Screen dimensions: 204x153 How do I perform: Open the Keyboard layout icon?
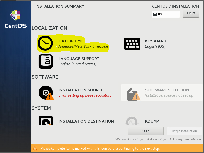132,44
